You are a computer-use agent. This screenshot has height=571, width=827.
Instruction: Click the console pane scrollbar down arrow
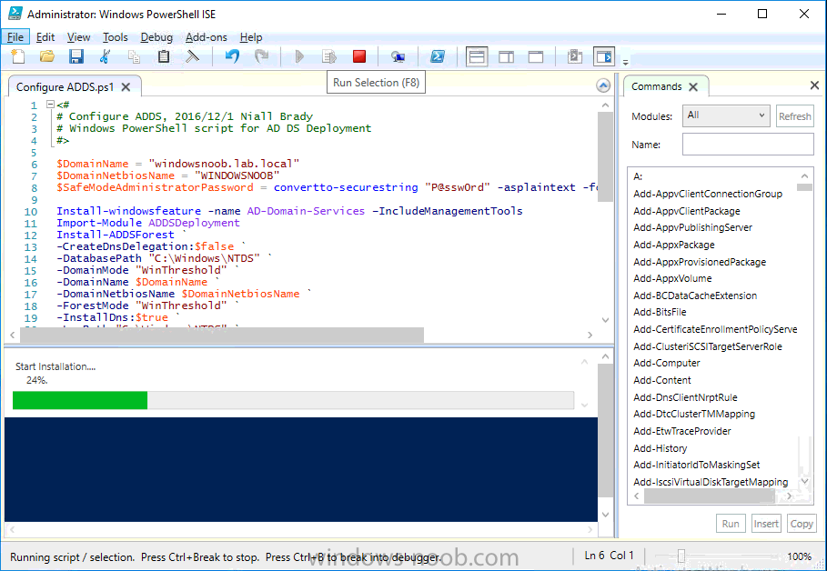tap(606, 515)
